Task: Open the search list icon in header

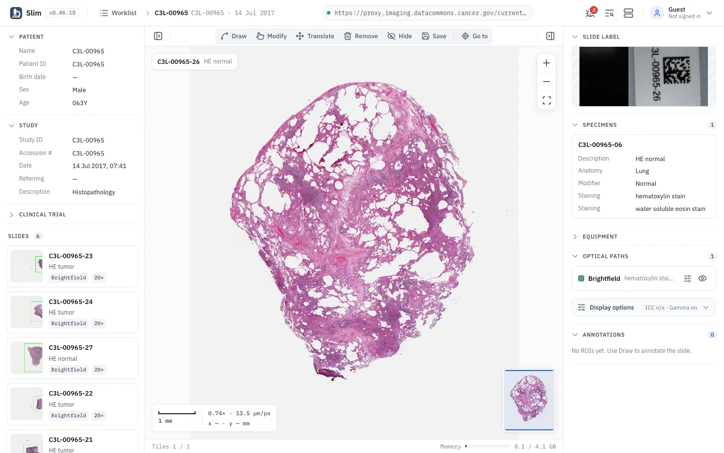Action: (609, 13)
